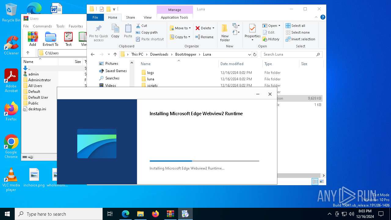Open Copy to dropdown

(180, 37)
